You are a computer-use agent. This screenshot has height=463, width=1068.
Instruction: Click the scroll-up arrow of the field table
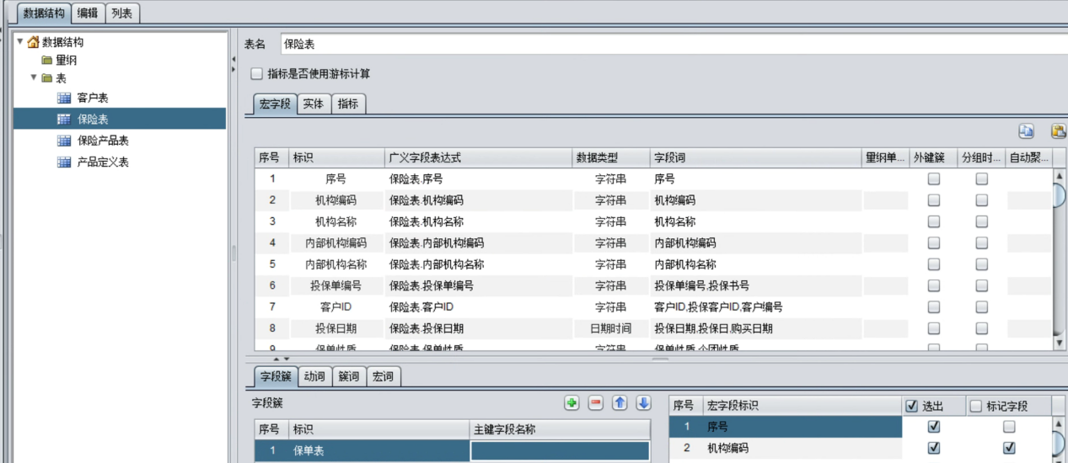pos(1060,175)
